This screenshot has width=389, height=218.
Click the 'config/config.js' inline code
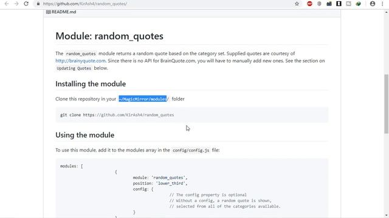click(x=191, y=150)
